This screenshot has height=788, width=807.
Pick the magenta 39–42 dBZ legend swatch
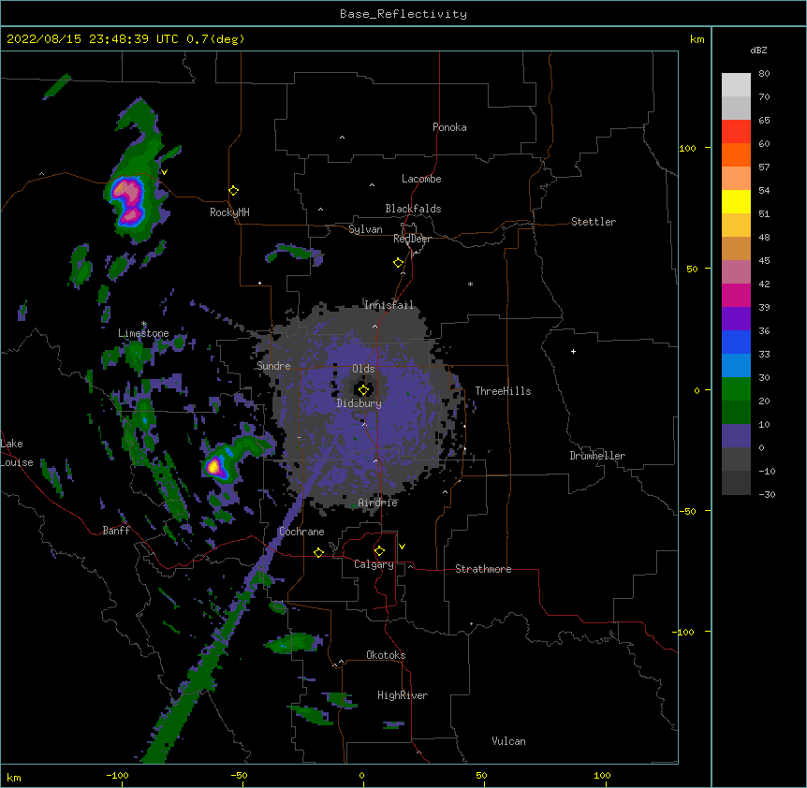click(x=736, y=296)
